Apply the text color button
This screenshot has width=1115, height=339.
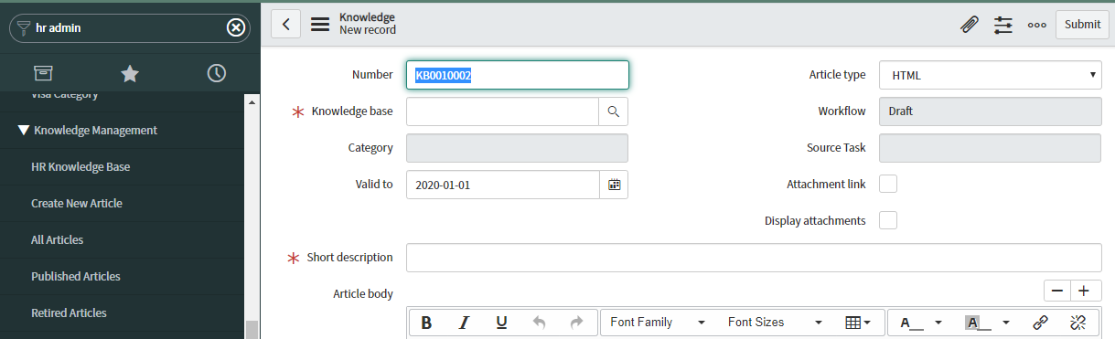click(912, 323)
